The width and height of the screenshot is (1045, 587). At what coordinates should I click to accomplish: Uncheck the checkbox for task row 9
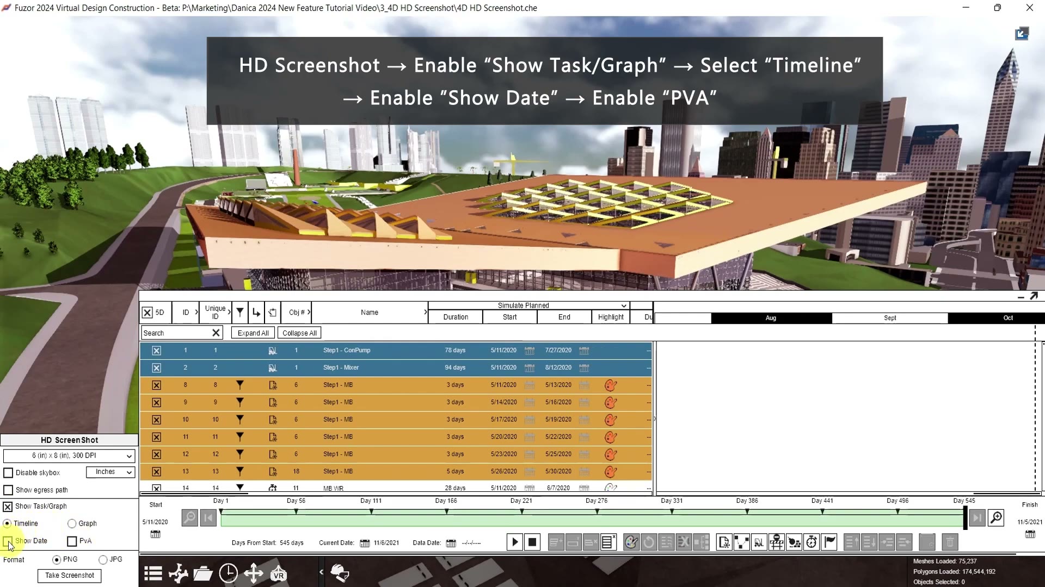[x=156, y=403]
